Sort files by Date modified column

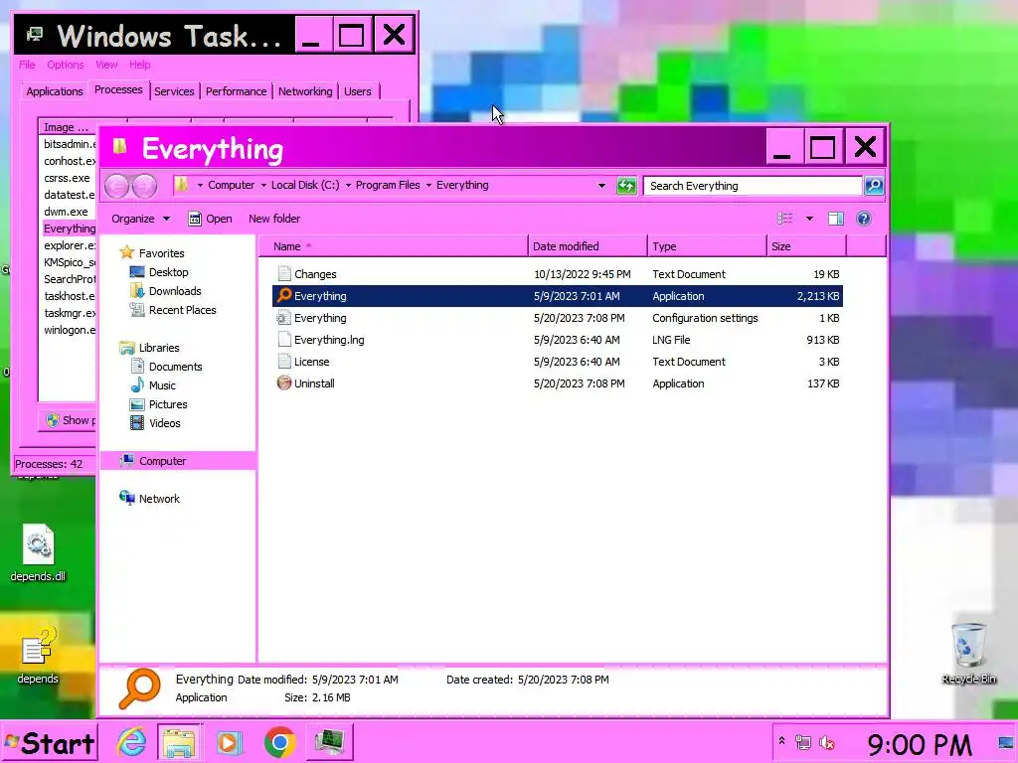tap(588, 246)
